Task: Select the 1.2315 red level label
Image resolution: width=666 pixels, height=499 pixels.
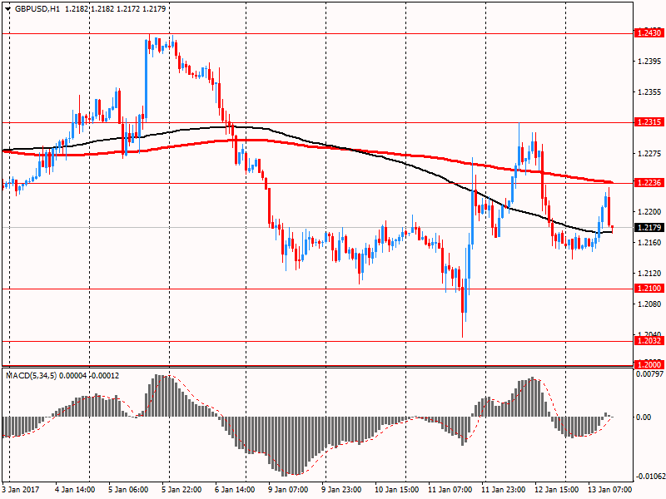Action: pos(649,122)
